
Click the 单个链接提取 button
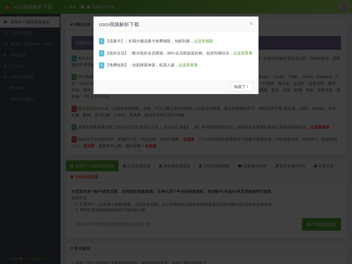[321, 224]
